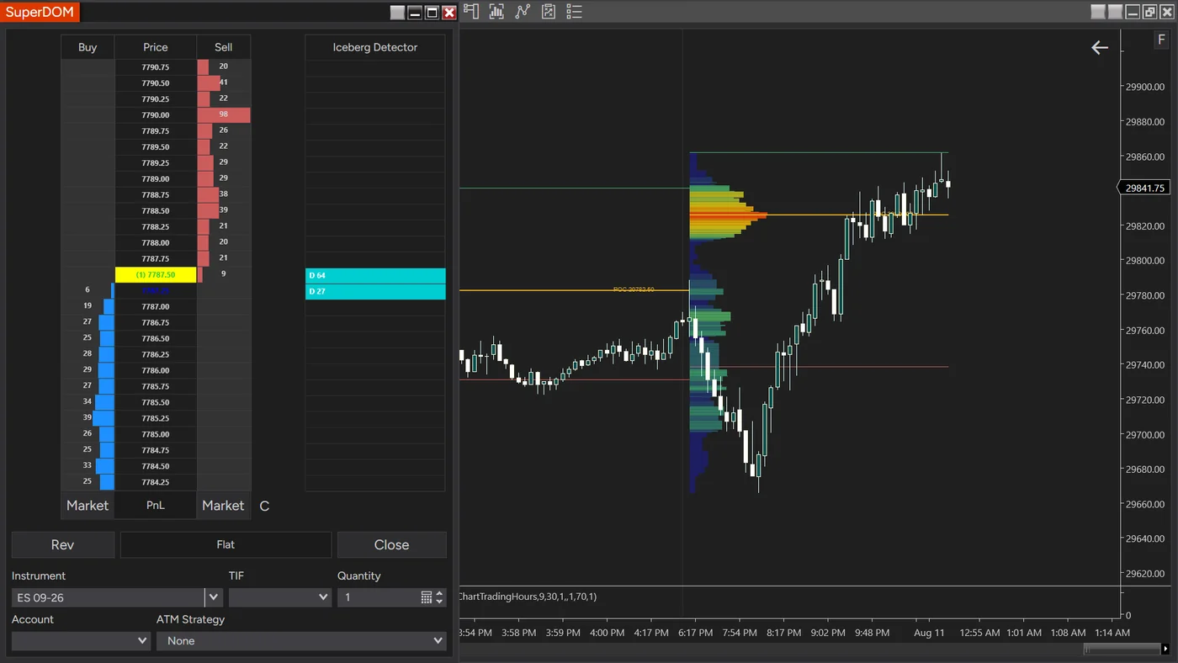The height and width of the screenshot is (663, 1178).
Task: Open the indicators line-graph icon
Action: [x=523, y=12]
